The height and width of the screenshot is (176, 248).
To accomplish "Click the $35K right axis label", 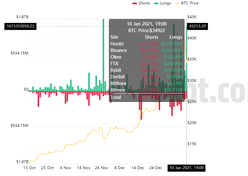I will 192,59.
